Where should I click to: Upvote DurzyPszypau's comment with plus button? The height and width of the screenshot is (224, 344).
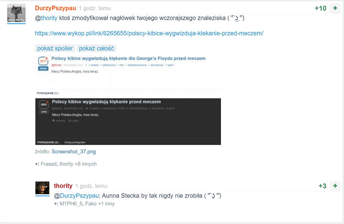(x=335, y=8)
